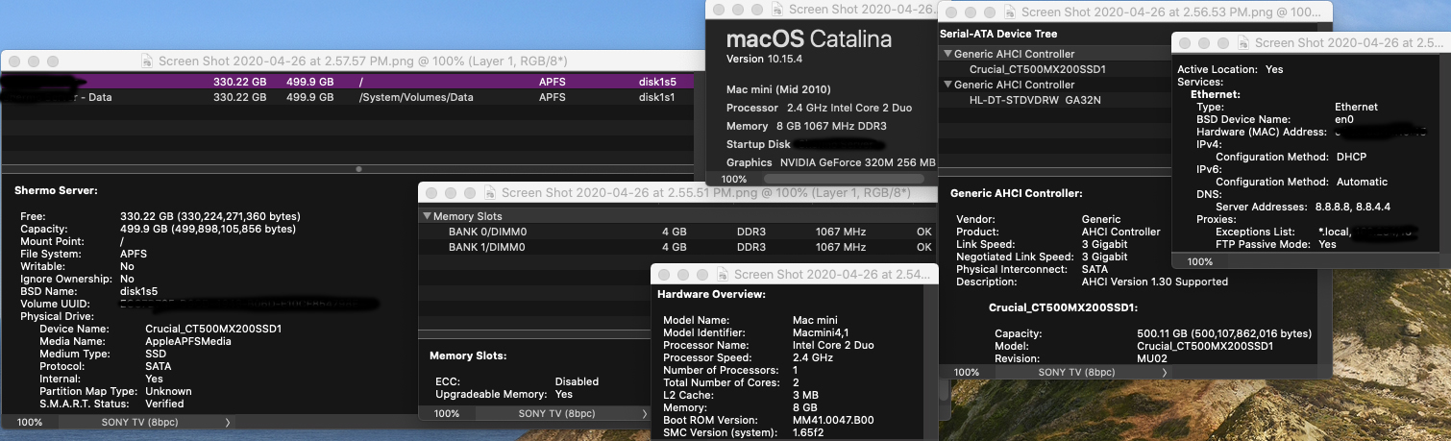Click document icon in 2.55.51 PM window title
Viewport: 1451px width, 441px height.
(x=490, y=192)
